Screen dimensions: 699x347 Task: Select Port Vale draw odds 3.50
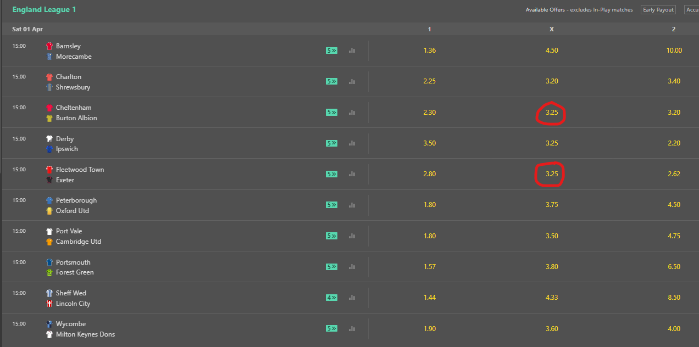tap(552, 236)
